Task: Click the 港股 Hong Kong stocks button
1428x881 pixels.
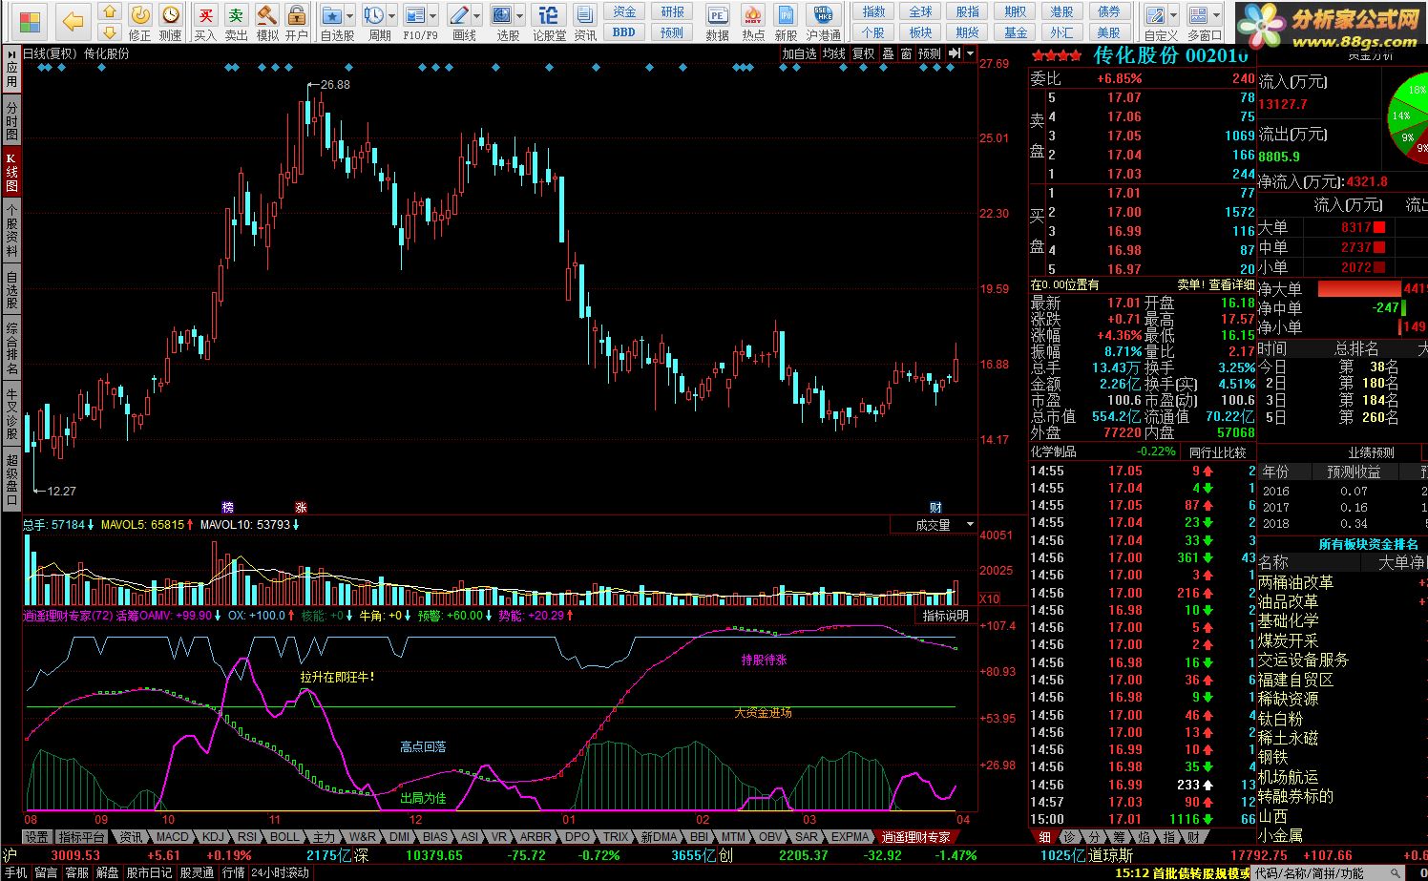Action: click(1061, 11)
